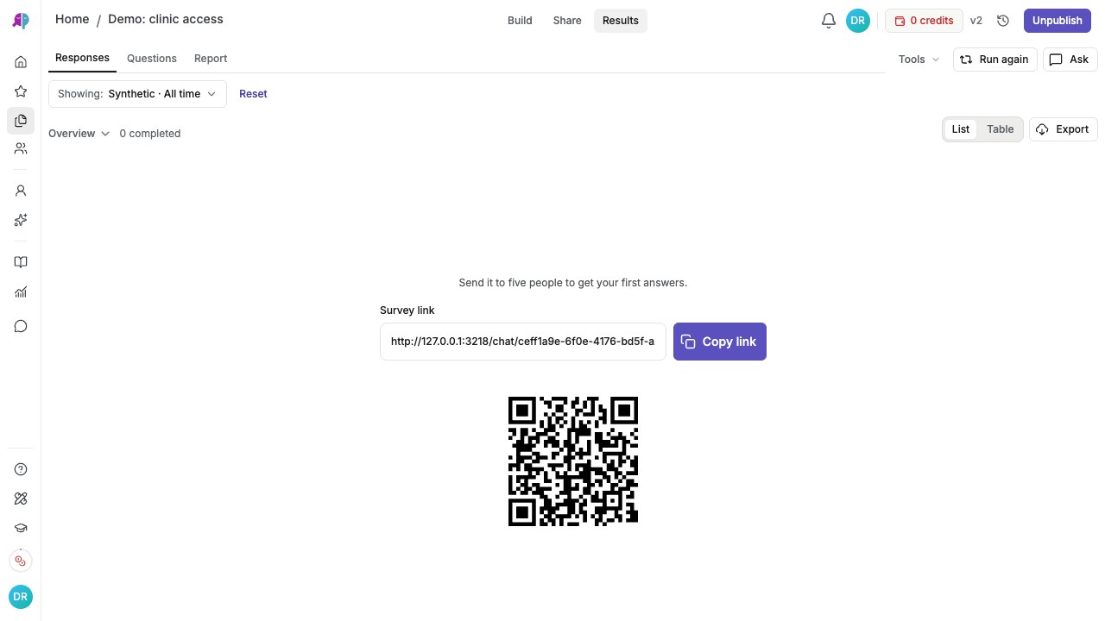Click the Ask button
Viewport: 1105px width, 621px height.
pos(1070,60)
